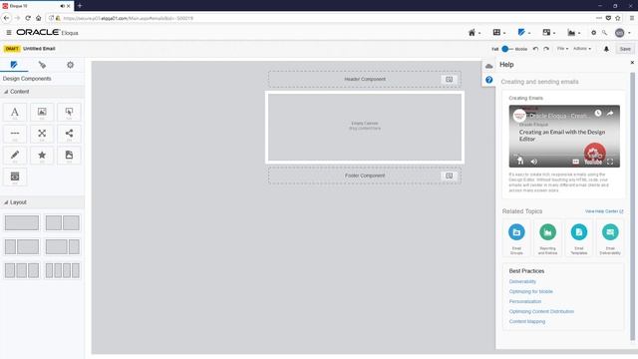Open the cloud icon side panel
Viewport: 638px width, 359px height.
pyautogui.click(x=489, y=66)
